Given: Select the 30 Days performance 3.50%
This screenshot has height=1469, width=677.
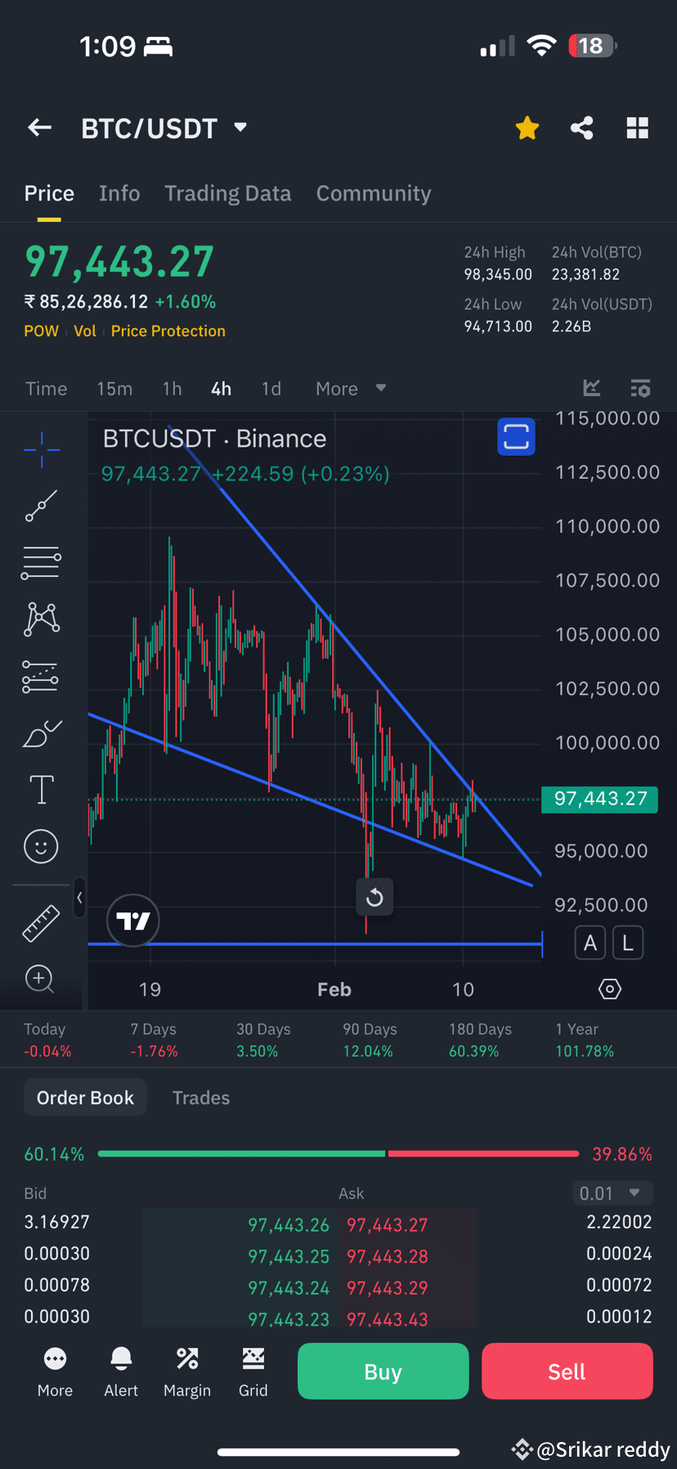Looking at the screenshot, I should point(263,1040).
